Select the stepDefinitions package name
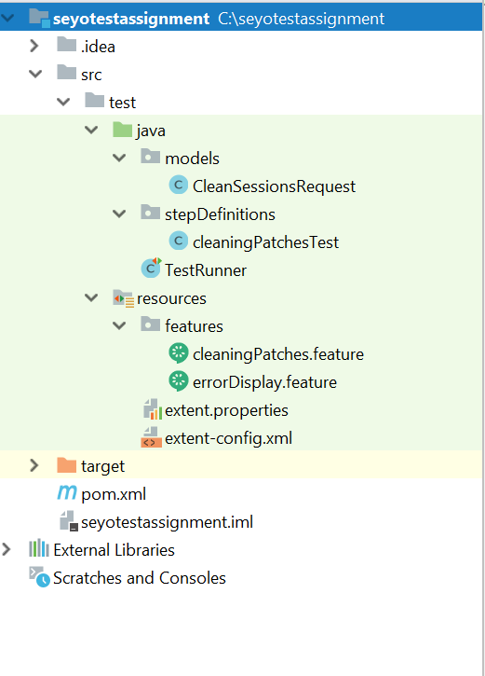 tap(220, 214)
